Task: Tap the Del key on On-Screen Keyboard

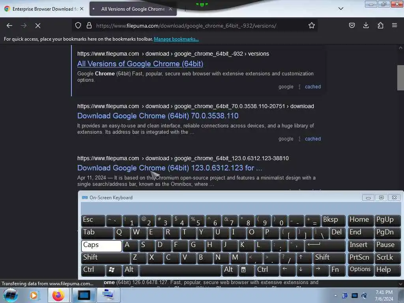Action: [337, 233]
